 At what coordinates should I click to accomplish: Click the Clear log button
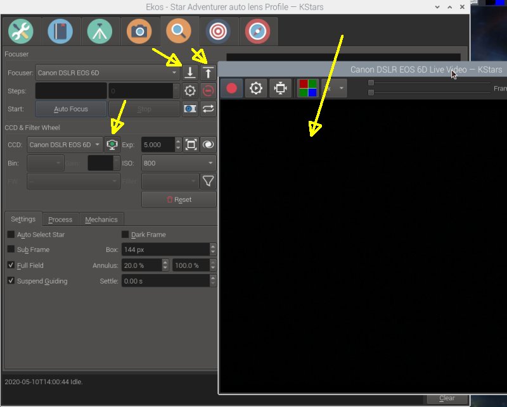[x=447, y=398]
